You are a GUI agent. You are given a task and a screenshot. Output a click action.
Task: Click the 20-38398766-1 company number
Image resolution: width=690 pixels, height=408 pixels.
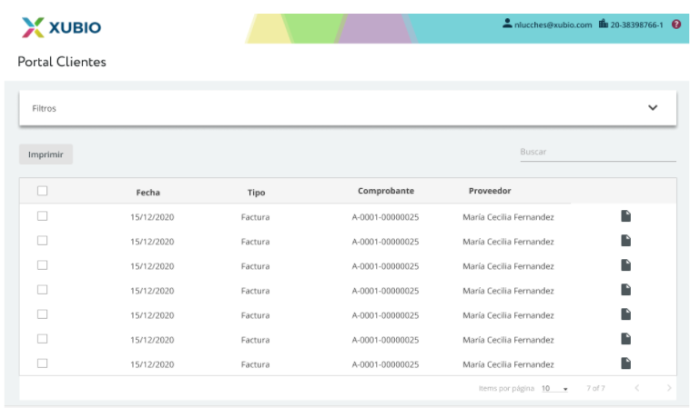point(636,25)
